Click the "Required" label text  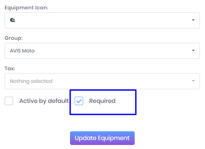(x=102, y=101)
